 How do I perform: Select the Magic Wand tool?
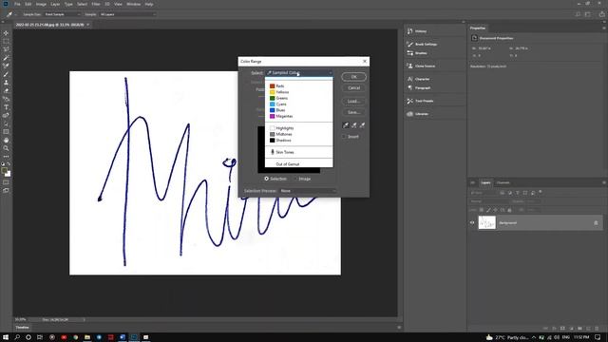coord(6,57)
